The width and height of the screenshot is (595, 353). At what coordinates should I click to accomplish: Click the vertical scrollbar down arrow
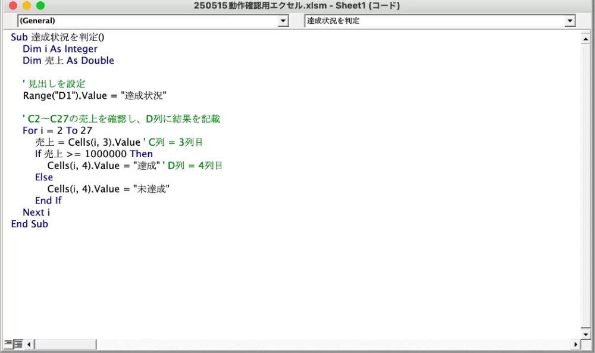(585, 334)
